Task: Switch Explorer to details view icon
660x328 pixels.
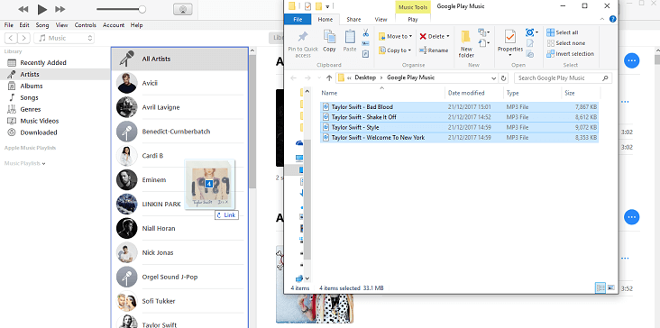Action: (600, 288)
